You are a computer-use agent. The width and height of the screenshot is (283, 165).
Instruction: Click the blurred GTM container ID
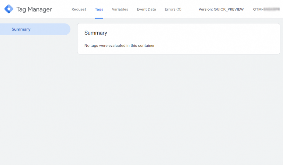[x=266, y=9]
